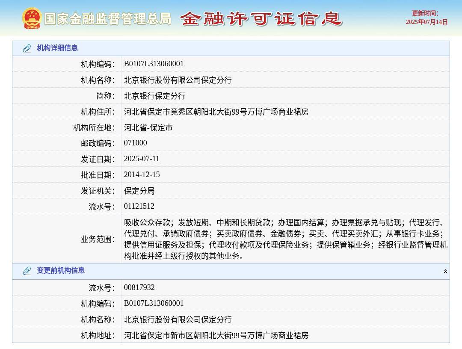Click the 国家金融监督管理总局 title text
462x349 pixels.
[108, 19]
